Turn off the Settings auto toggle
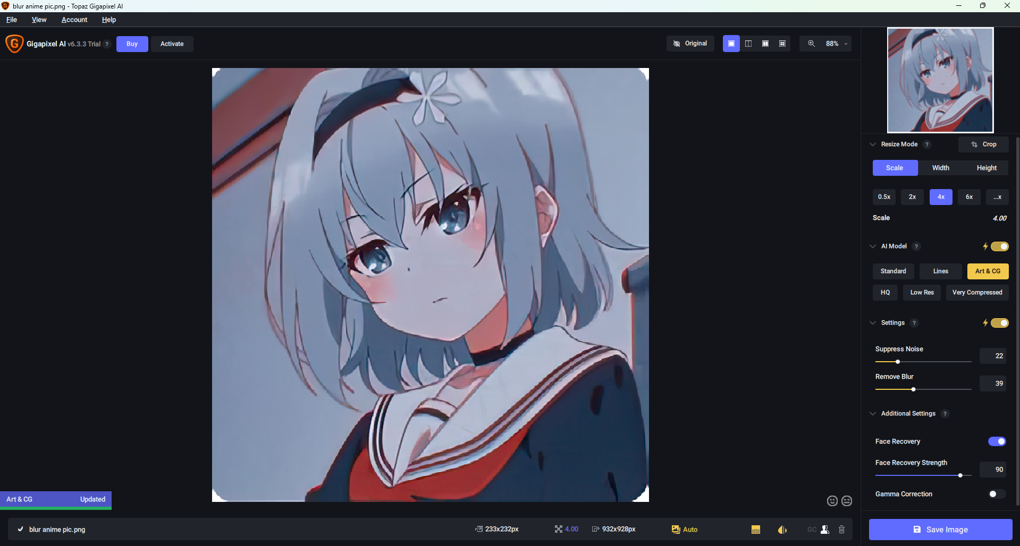This screenshot has width=1020, height=546. [x=1000, y=322]
